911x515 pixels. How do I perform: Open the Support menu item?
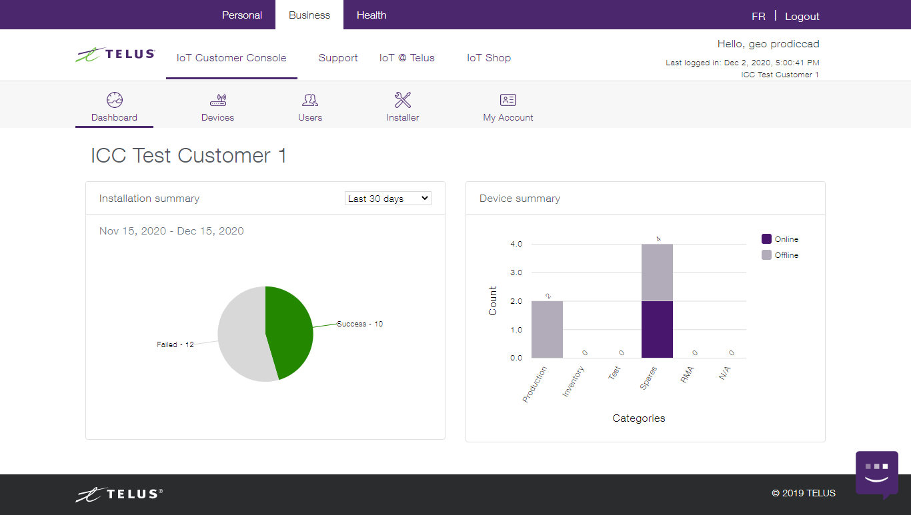click(338, 58)
